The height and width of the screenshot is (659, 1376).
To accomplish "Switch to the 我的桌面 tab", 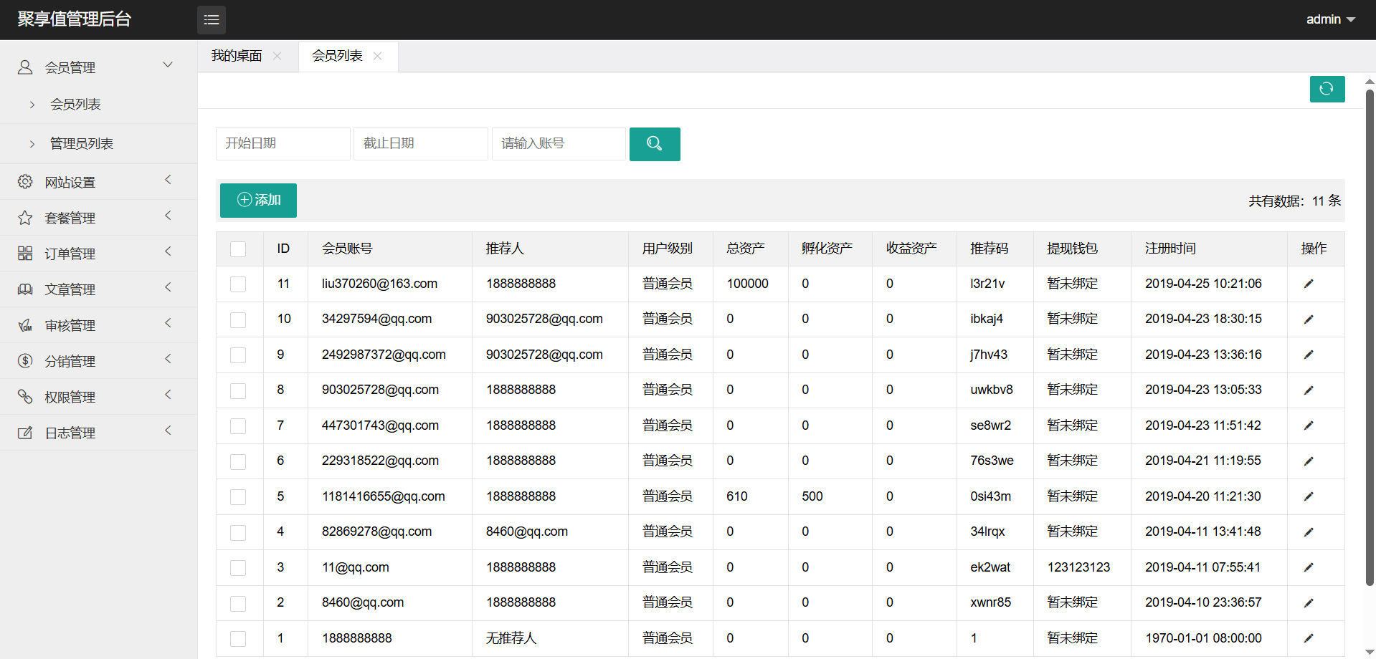I will pyautogui.click(x=237, y=56).
